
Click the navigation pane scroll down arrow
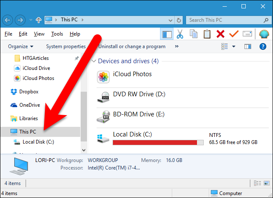point(84,150)
